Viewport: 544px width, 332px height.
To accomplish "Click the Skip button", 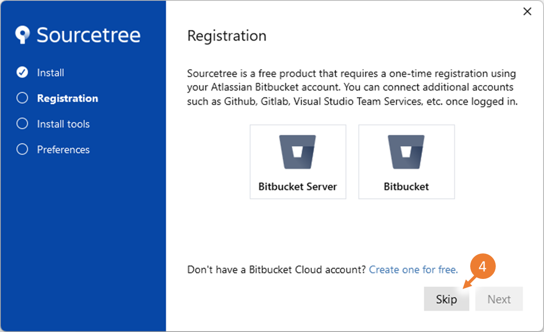I will click(446, 299).
